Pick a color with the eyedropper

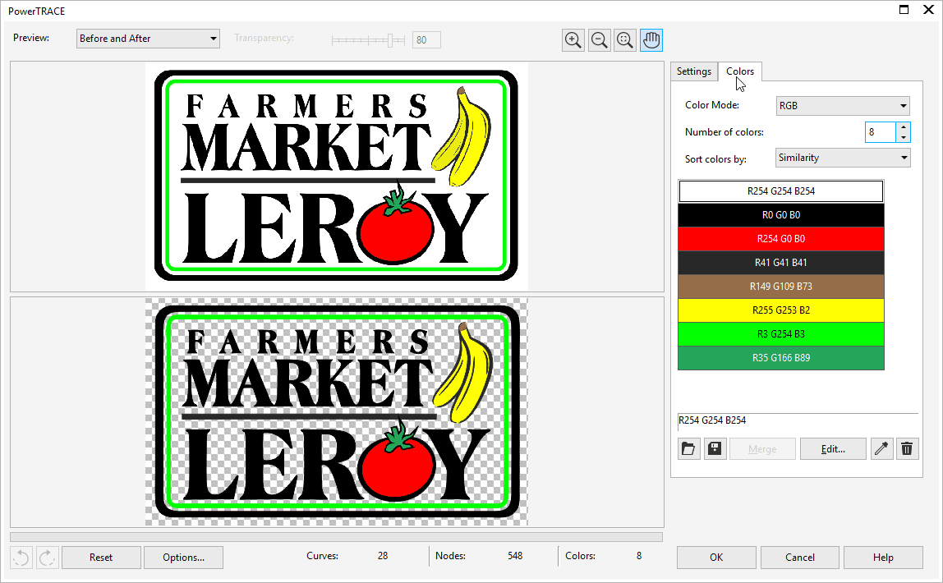881,448
